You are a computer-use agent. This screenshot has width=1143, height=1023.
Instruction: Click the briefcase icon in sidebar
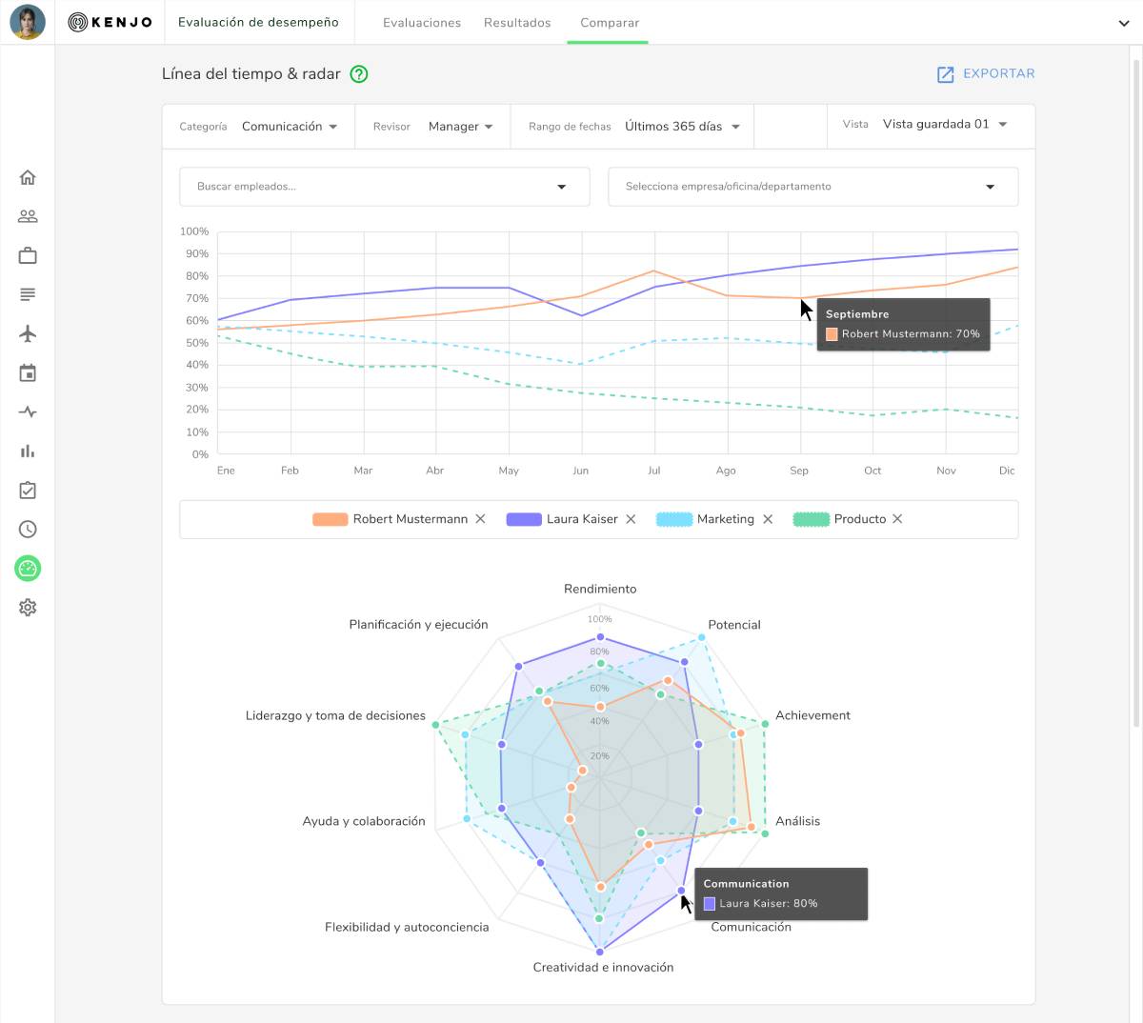28,255
